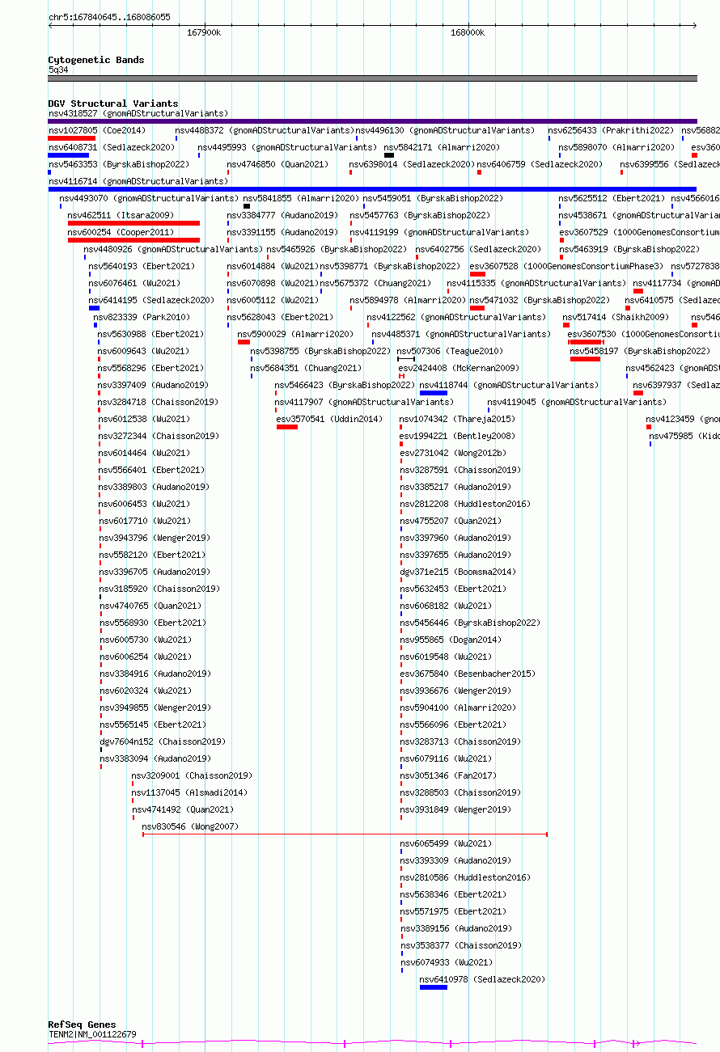720x1052 pixels.
Task: Click the red bar under nsv5471032 (ByrskaBishop2022)
Action: 477,308
